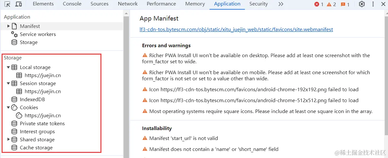Screen dimensions: 388x158
Task: Expand the Manifest tree arrow
Action: click(x=8, y=26)
